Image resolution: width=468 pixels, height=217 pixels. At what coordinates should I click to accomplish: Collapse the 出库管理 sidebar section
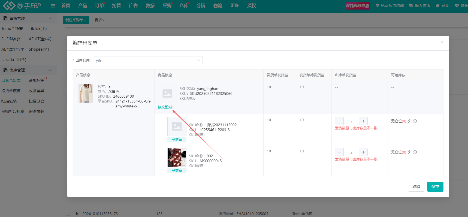[x=50, y=70]
